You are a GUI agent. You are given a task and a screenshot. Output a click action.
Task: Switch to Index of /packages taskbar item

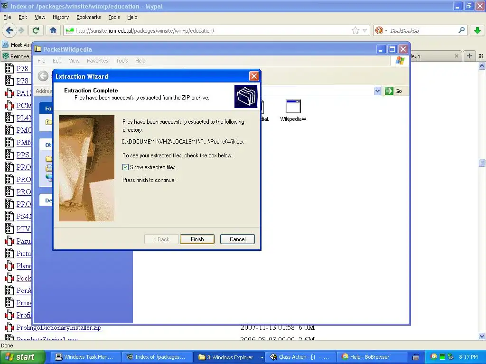[156, 357]
